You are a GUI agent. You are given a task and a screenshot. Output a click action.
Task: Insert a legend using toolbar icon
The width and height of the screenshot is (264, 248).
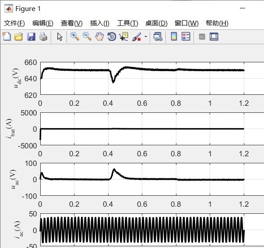[186, 36]
